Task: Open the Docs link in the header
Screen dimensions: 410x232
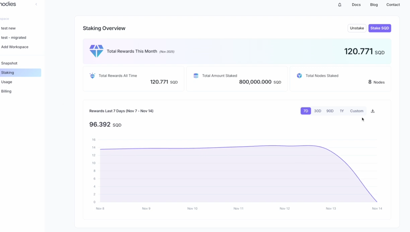Action: 356,5
